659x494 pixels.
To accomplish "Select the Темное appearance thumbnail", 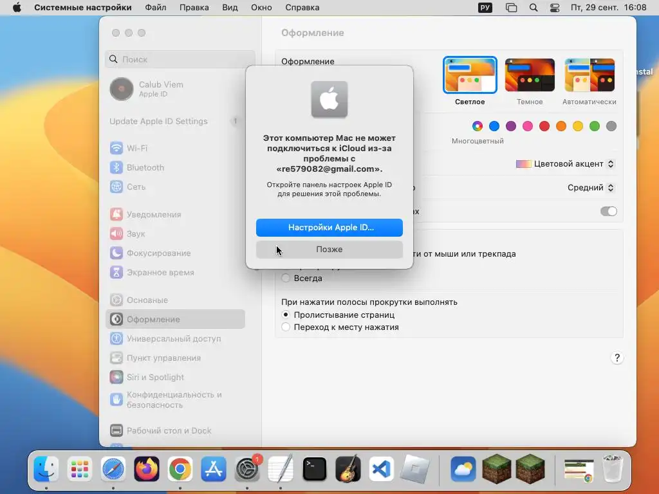I will point(530,75).
